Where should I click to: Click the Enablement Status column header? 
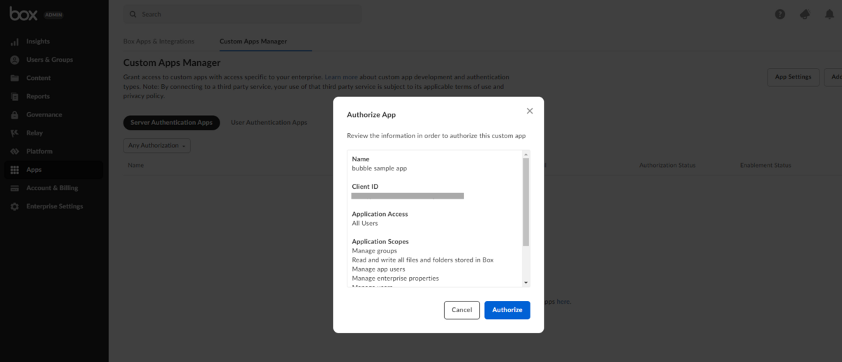766,166
